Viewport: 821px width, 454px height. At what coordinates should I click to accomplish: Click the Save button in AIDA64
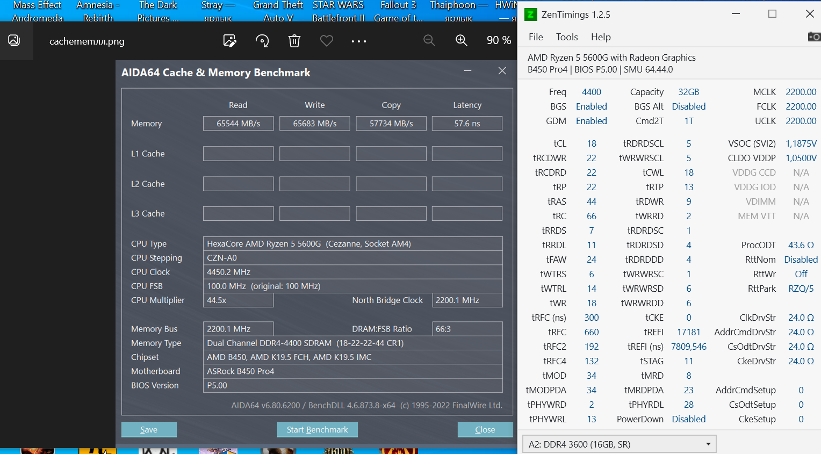pyautogui.click(x=149, y=429)
